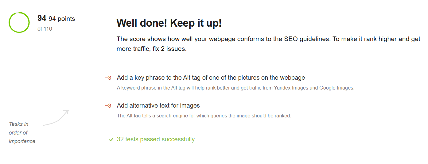Click the green circular score ring
Viewport: 428px width, 164px height.
pos(19,22)
